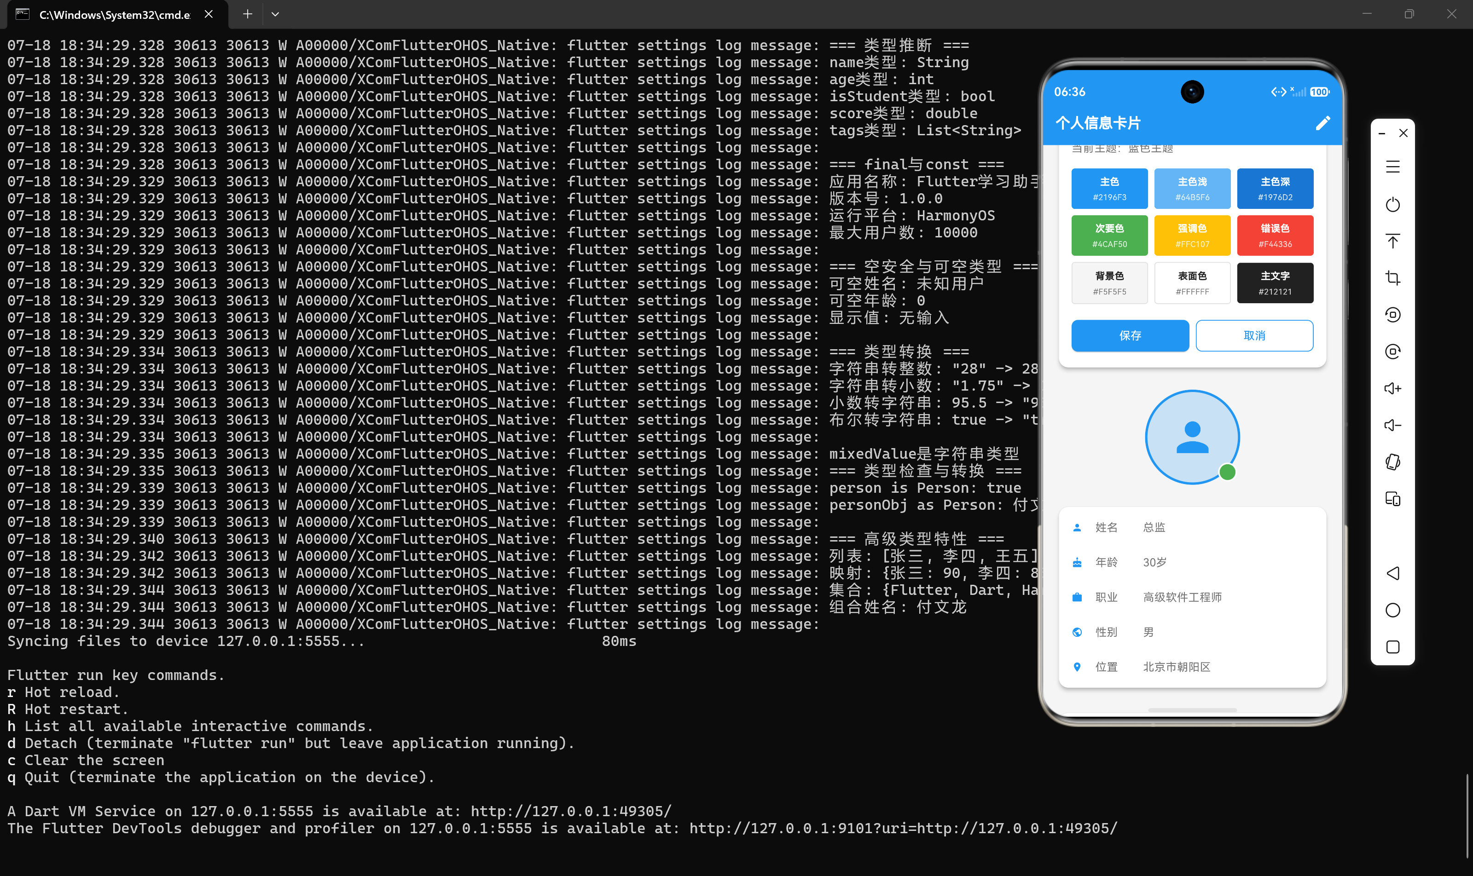Select the 背景色 #F5F5F5 swatch
This screenshot has height=876, width=1473.
(x=1109, y=283)
